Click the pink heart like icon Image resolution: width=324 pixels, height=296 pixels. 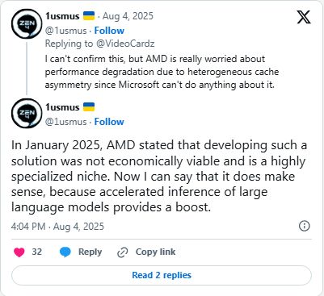[x=19, y=252]
